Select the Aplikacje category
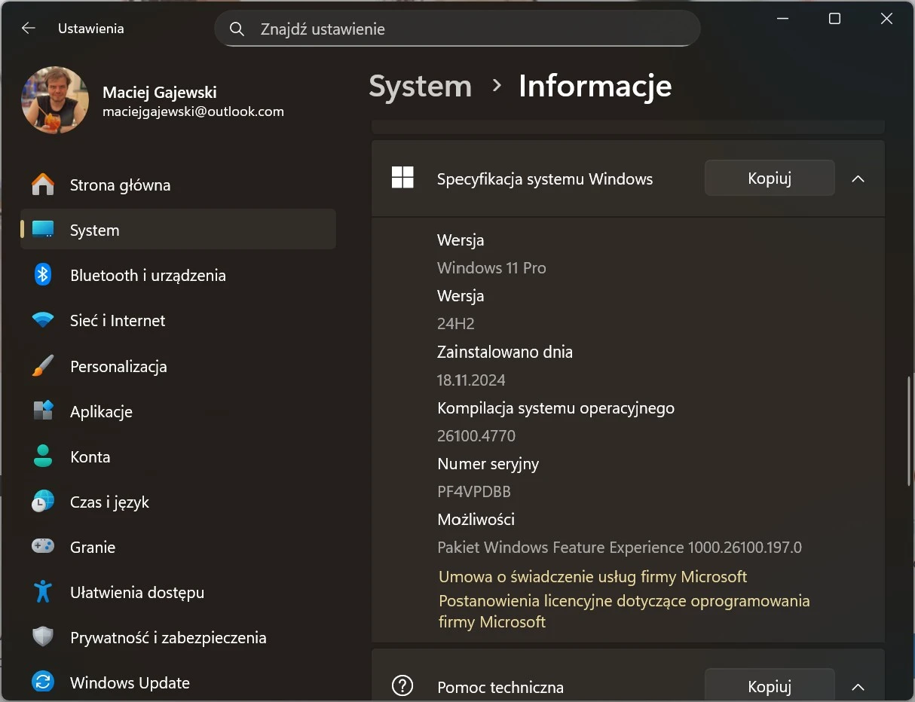Image resolution: width=915 pixels, height=702 pixels. tap(178, 411)
